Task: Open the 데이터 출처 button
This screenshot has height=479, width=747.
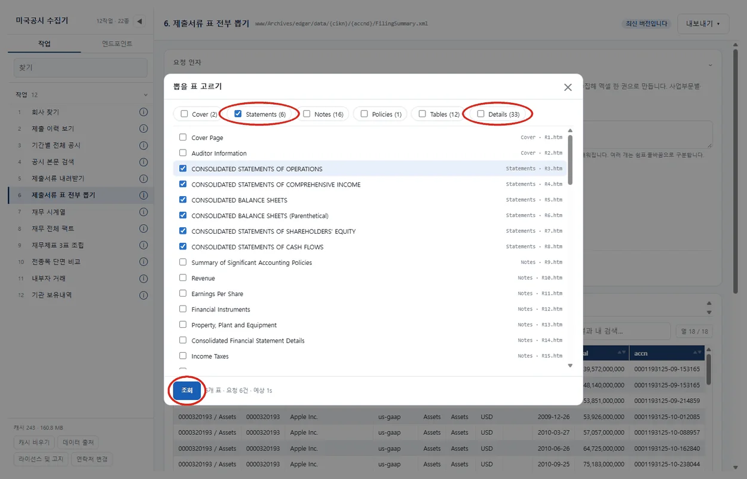Action: (78, 443)
